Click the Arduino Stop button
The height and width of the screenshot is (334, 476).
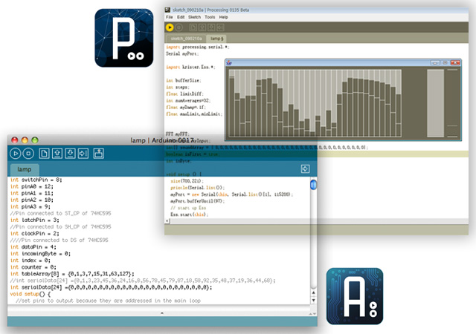coord(29,153)
